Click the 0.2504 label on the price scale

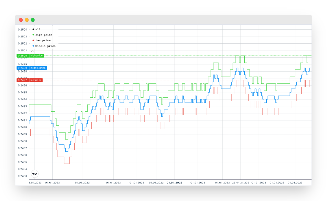[x=22, y=29]
